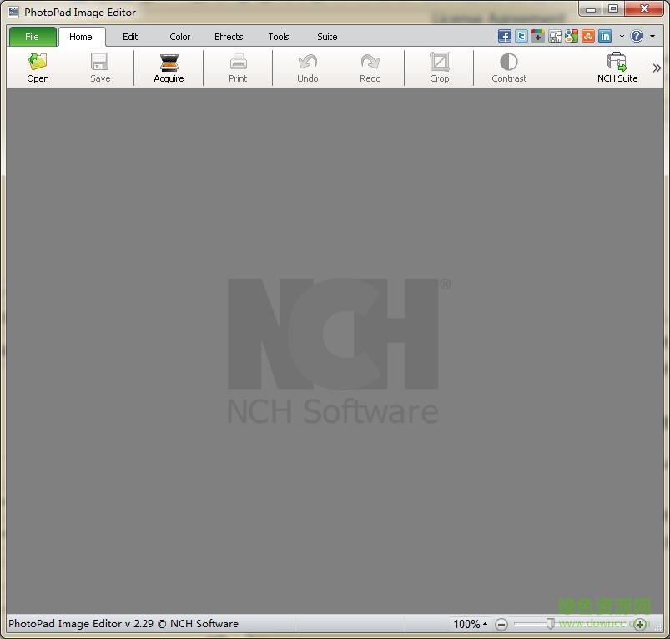Viewport: 670px width, 639px height.
Task: Share via the Twitter icon
Action: (521, 36)
